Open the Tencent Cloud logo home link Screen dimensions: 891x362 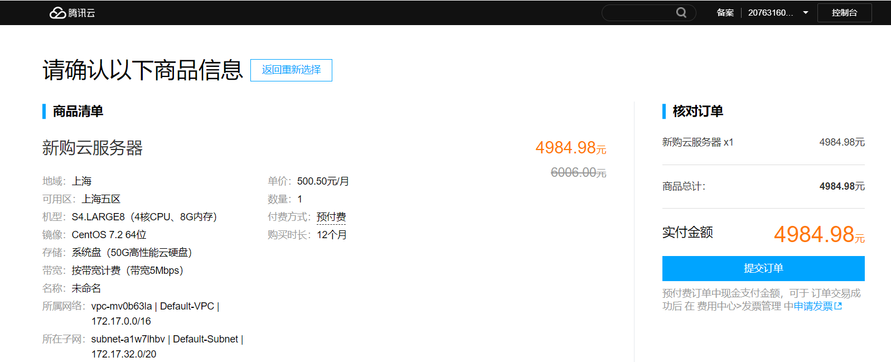[72, 13]
